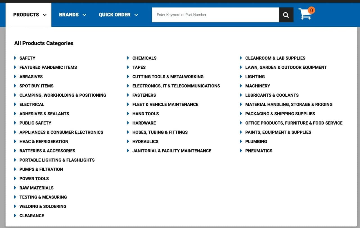This screenshot has width=360, height=228.
Task: Select the Hydraulics category
Action: coord(145,142)
